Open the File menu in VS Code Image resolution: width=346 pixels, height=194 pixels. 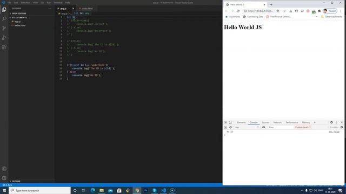point(9,3)
